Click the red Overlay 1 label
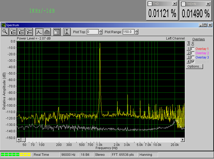214x159 pixels. coord(202,49)
